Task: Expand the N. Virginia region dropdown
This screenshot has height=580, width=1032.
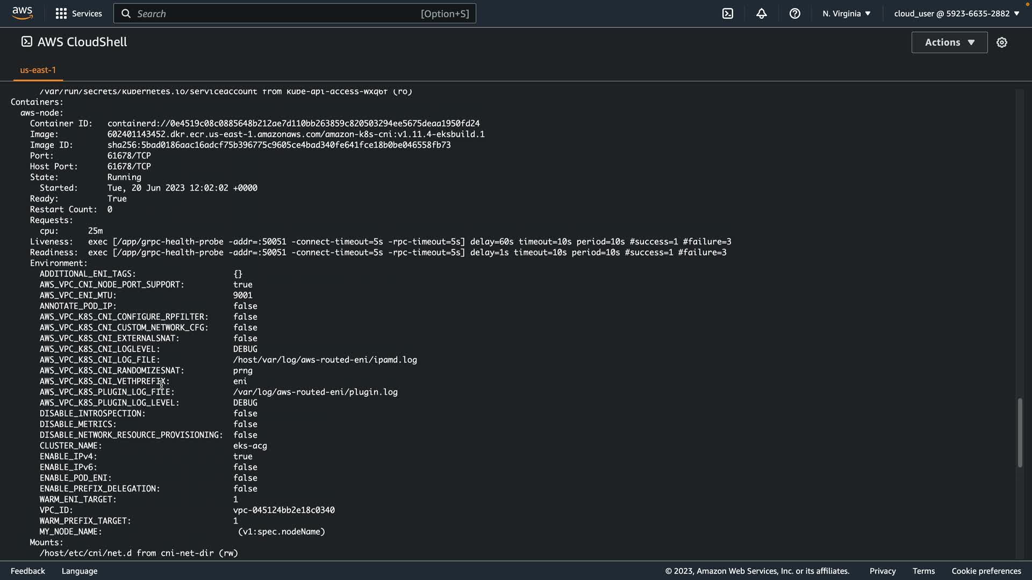Action: [846, 13]
